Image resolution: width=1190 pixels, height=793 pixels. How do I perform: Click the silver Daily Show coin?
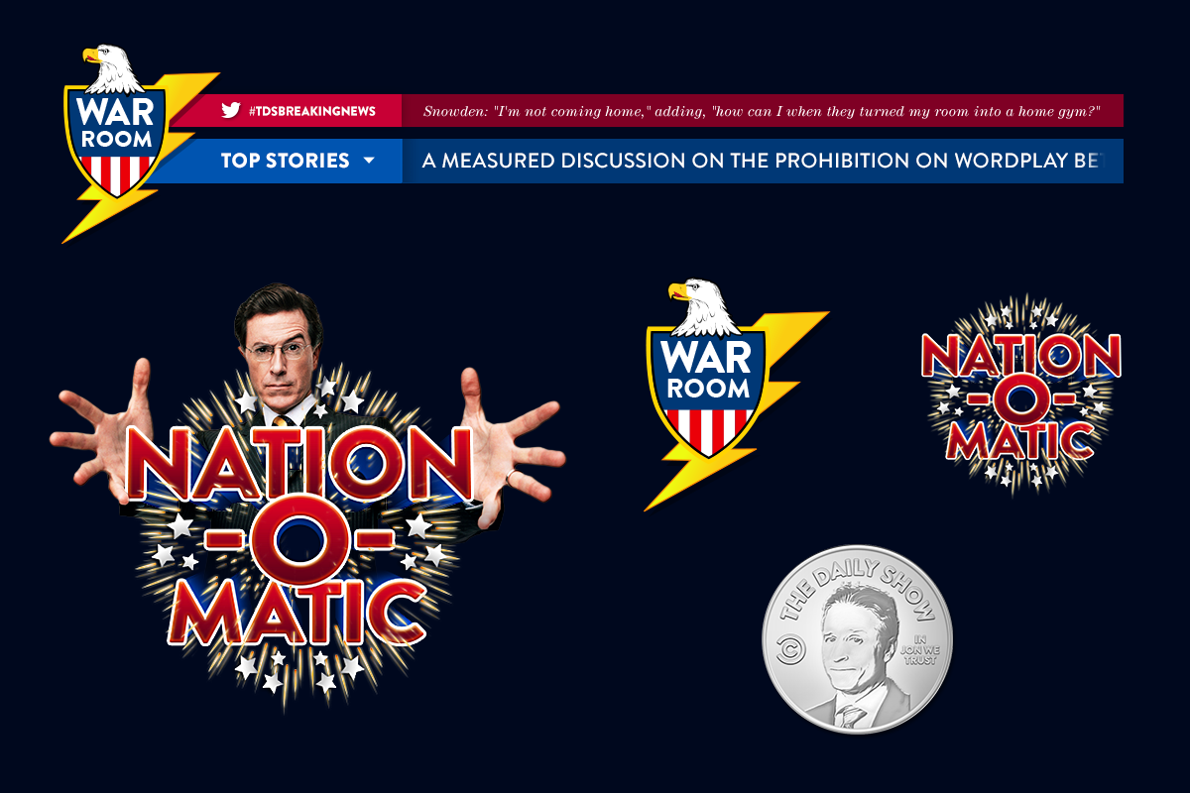(x=857, y=639)
